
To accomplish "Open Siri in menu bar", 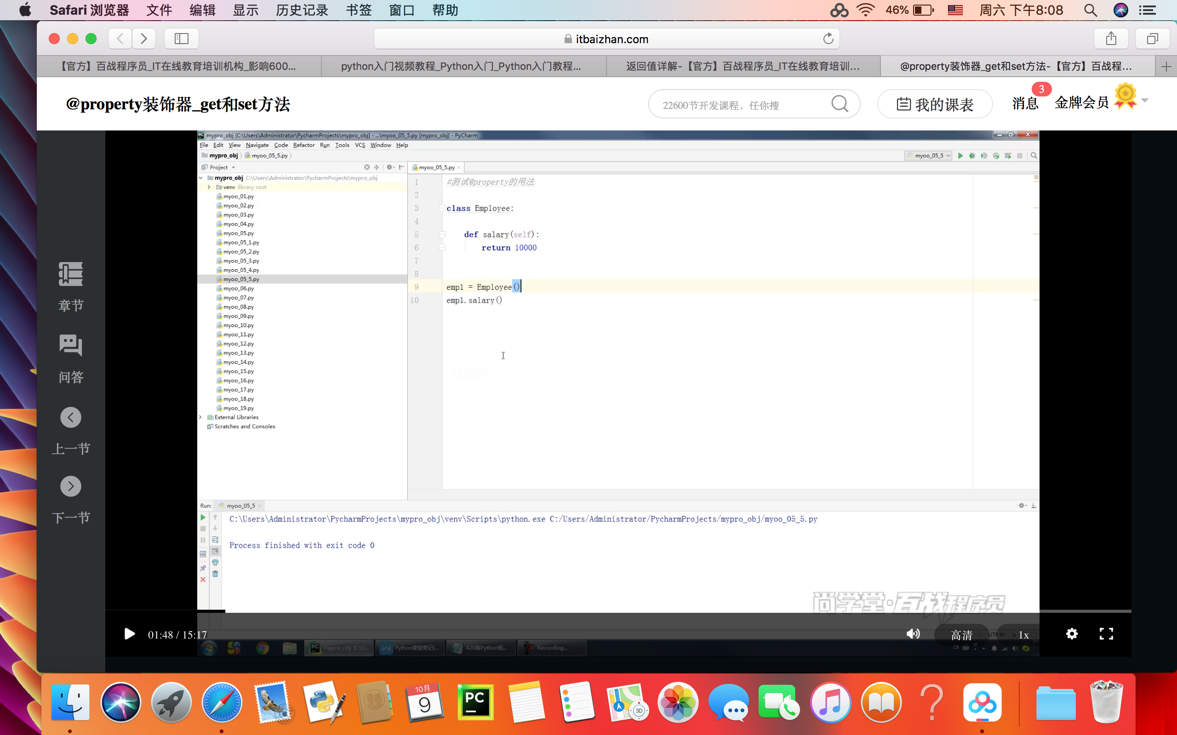I will point(1120,10).
